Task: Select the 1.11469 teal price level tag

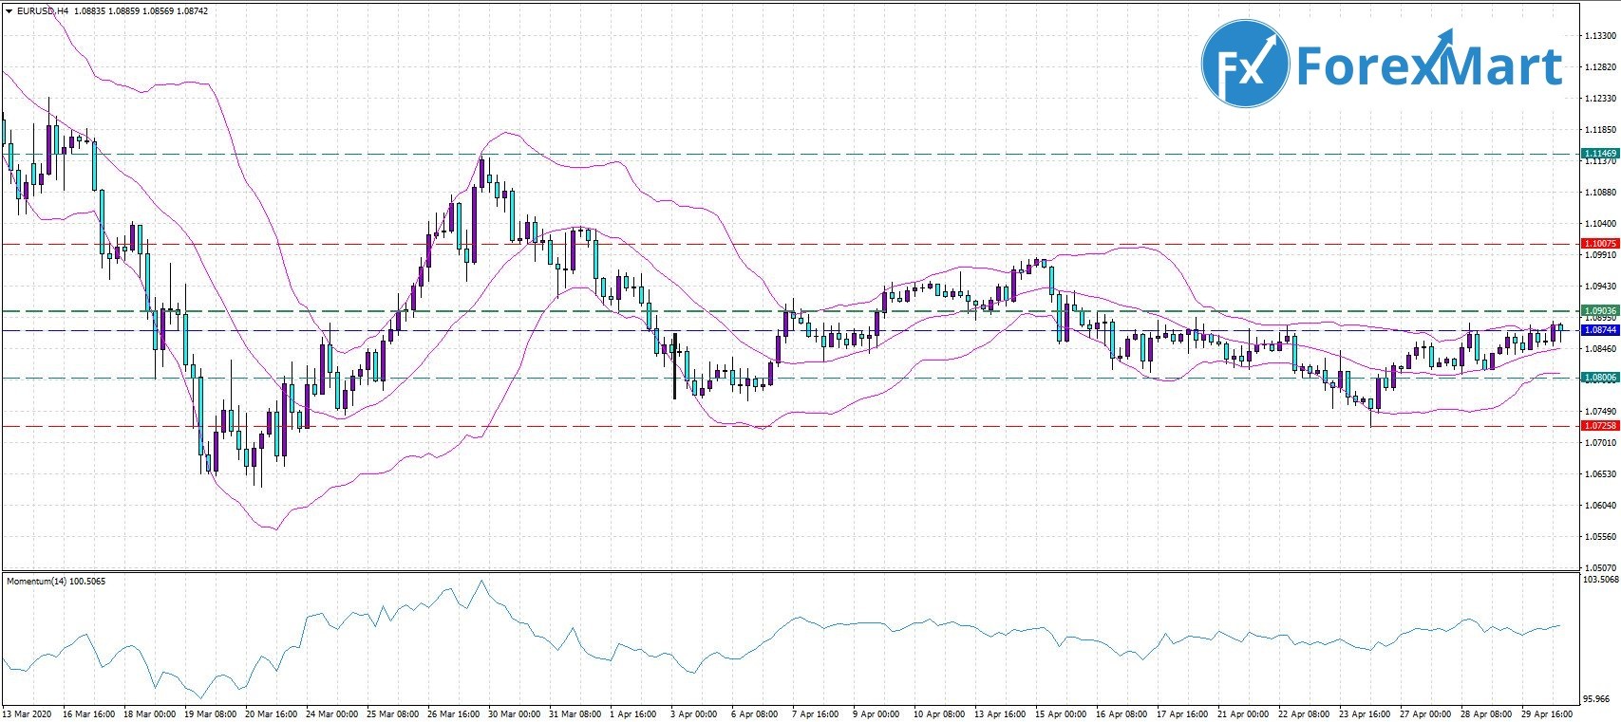Action: pyautogui.click(x=1600, y=154)
